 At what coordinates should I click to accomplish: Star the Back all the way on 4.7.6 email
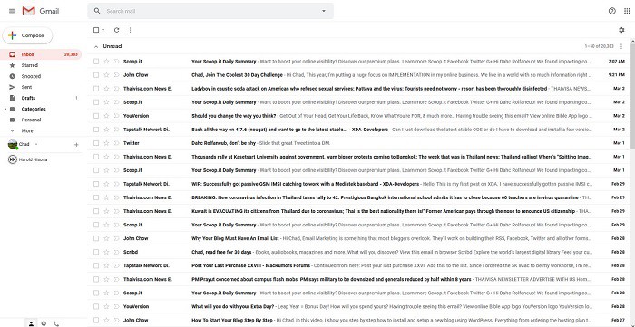[106, 130]
